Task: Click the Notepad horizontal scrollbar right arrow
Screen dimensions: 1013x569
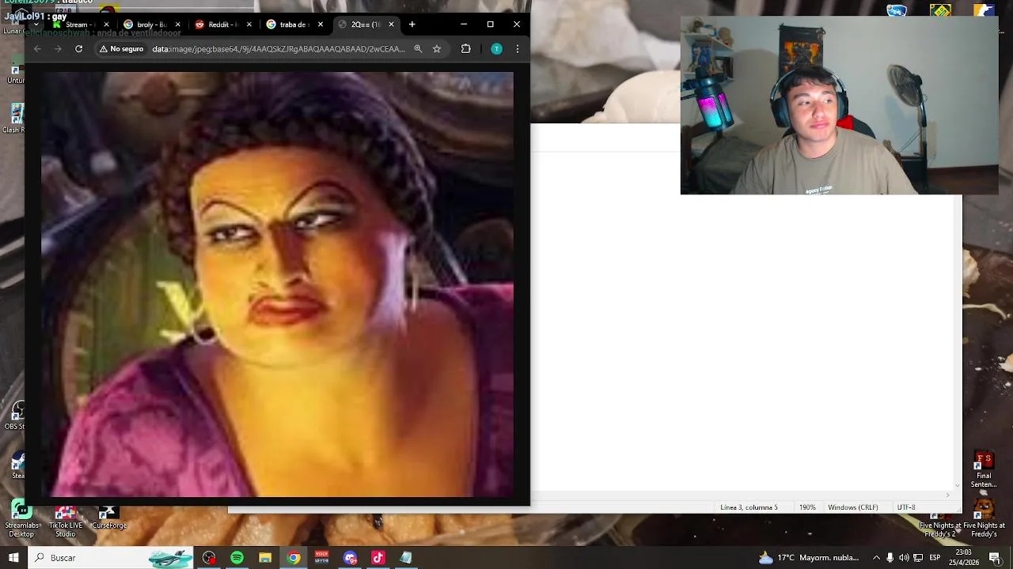Action: (947, 496)
